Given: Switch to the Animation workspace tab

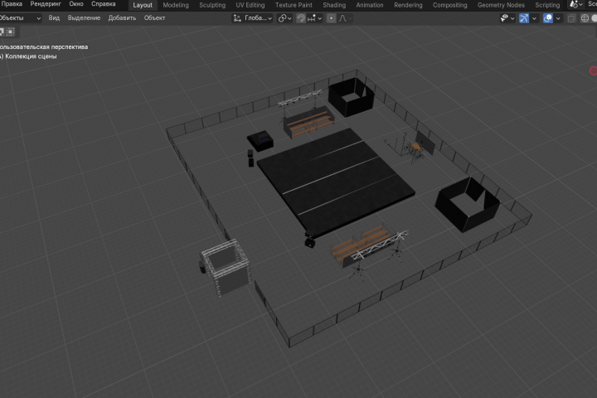Looking at the screenshot, I should (370, 5).
